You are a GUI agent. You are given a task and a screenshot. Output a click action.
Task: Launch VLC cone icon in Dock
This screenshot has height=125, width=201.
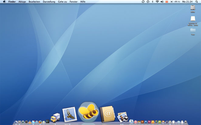pyautogui.click(x=30, y=122)
